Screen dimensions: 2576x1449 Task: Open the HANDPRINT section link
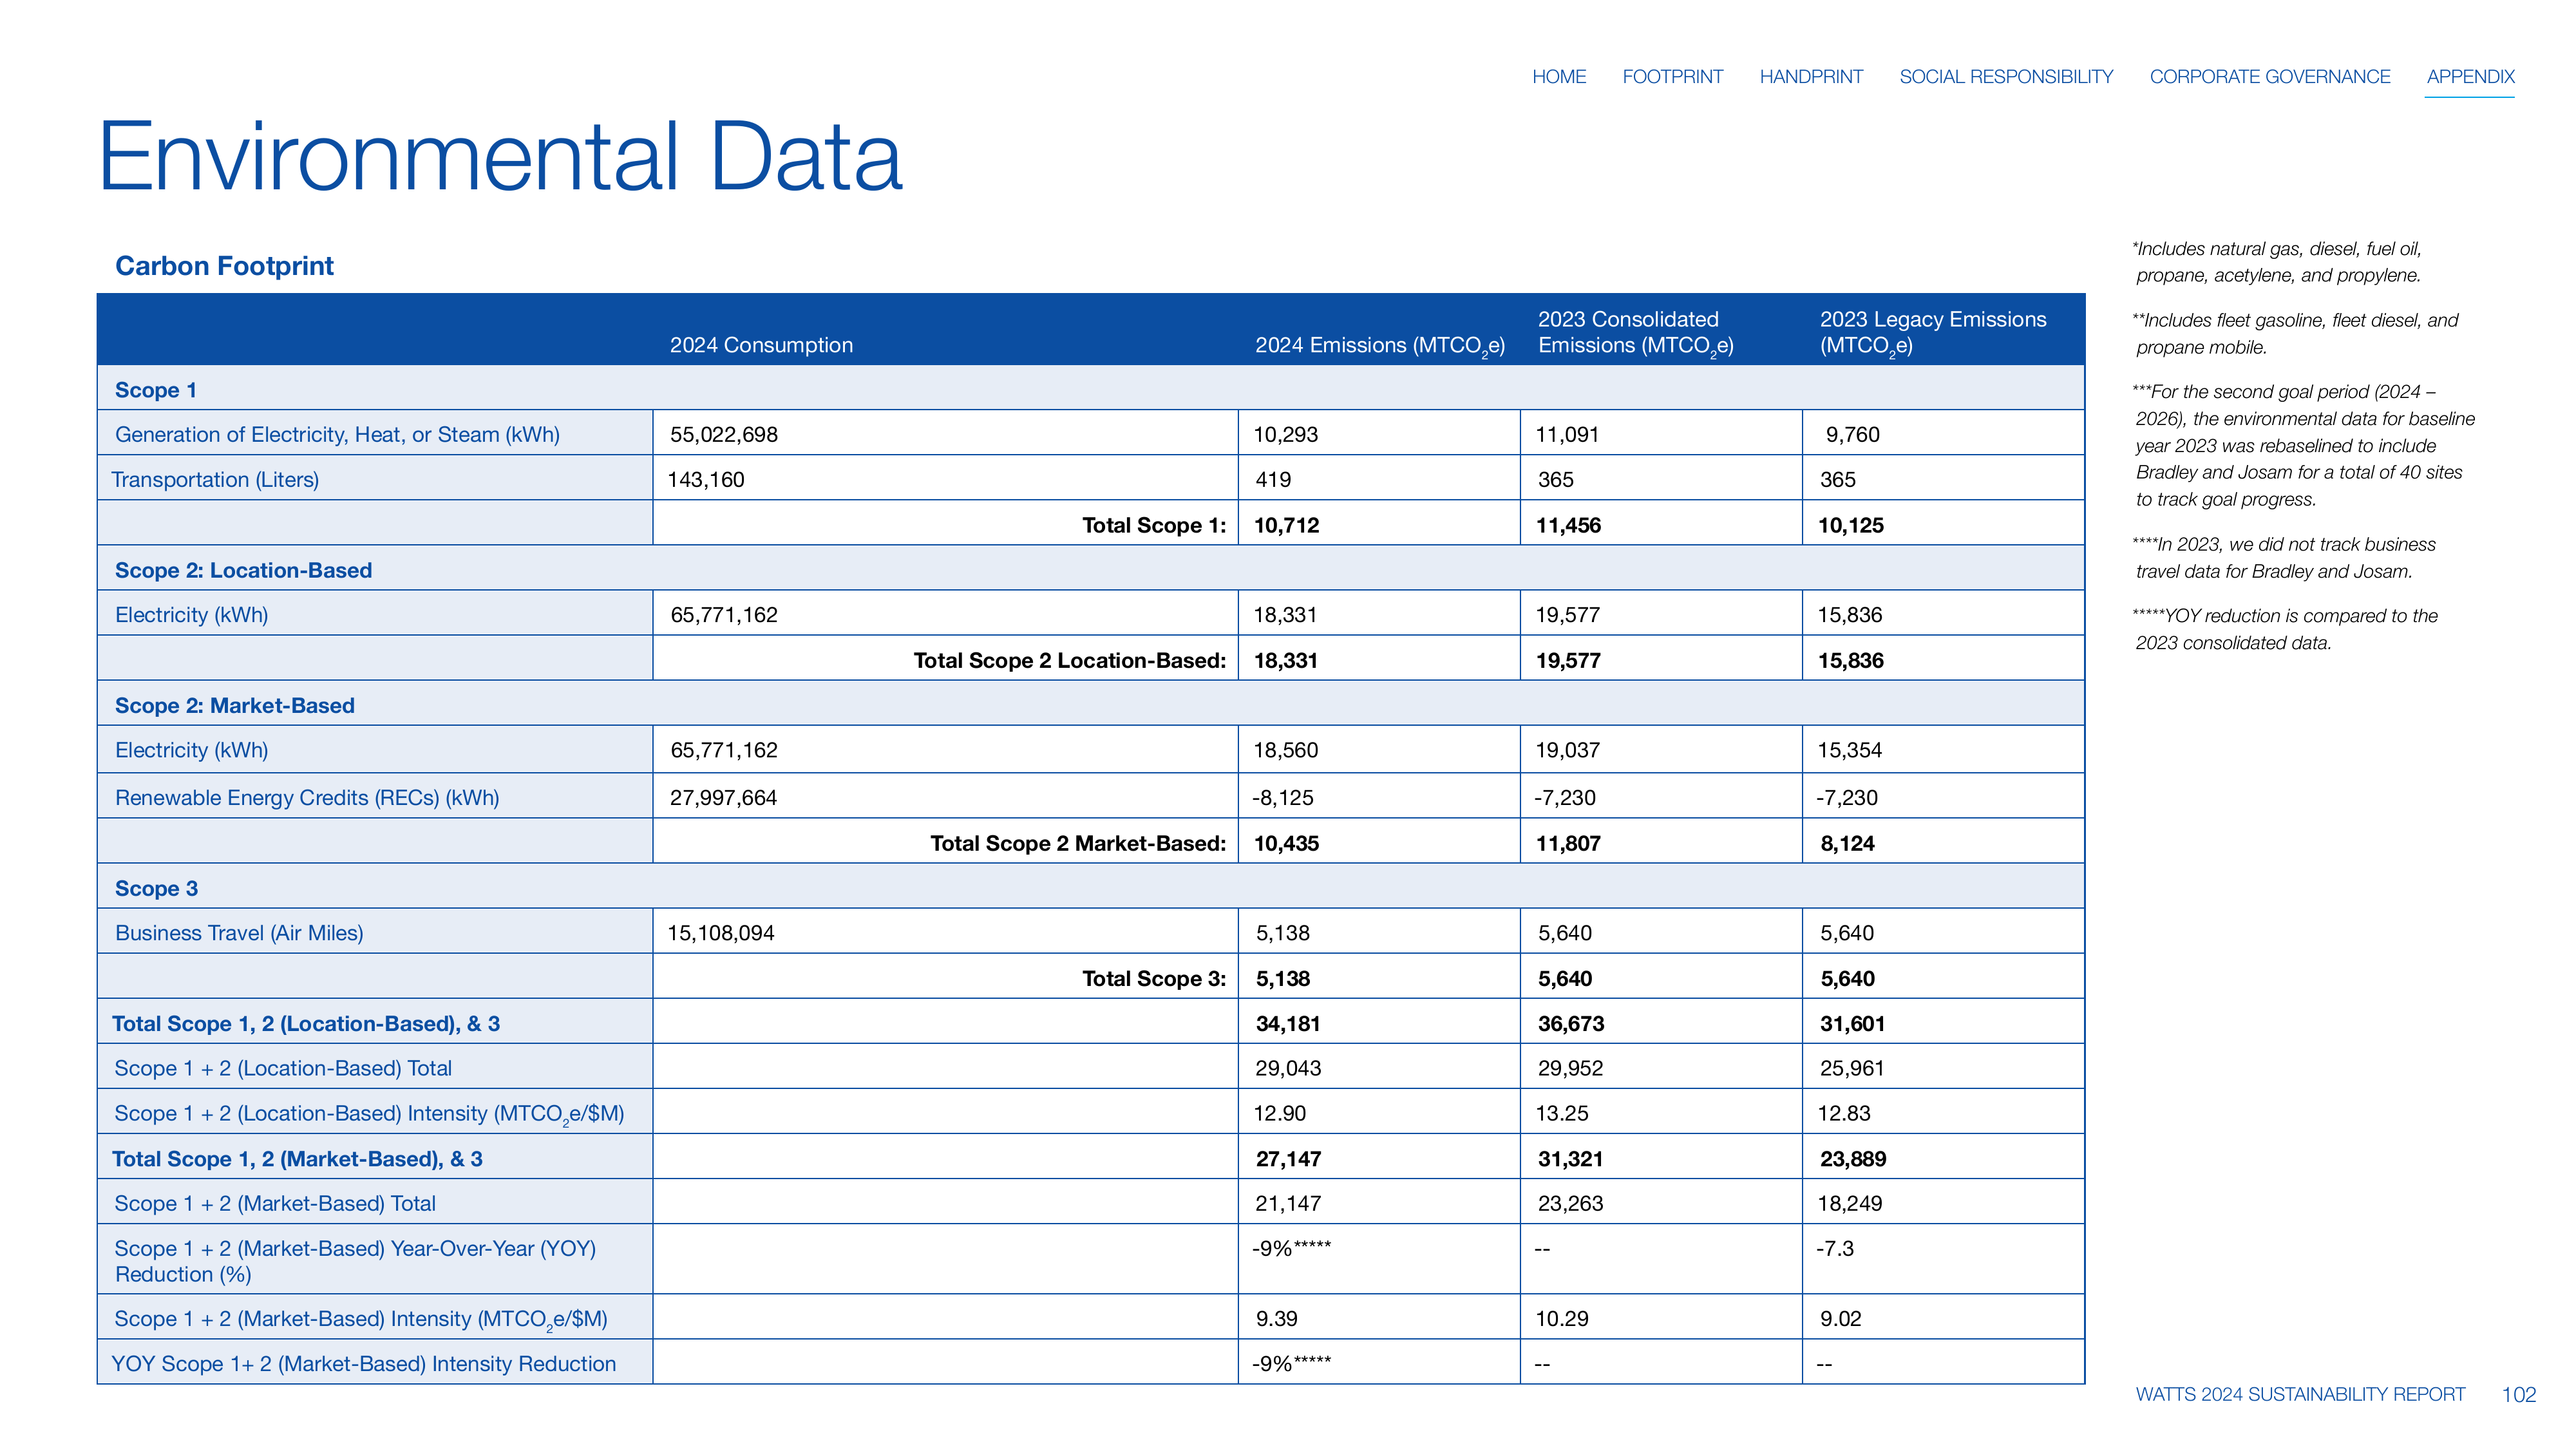click(x=1811, y=77)
